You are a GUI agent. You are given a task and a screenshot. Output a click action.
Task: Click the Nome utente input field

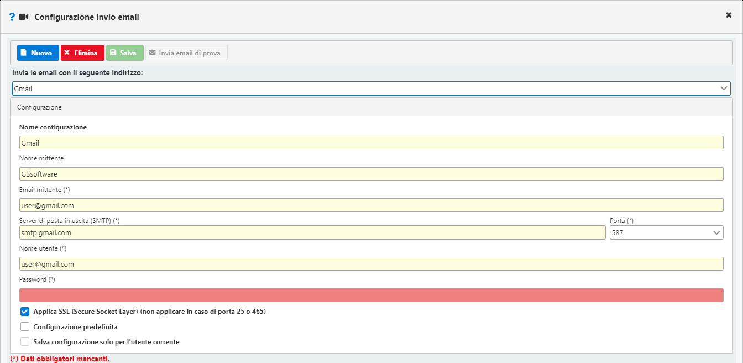point(371,264)
